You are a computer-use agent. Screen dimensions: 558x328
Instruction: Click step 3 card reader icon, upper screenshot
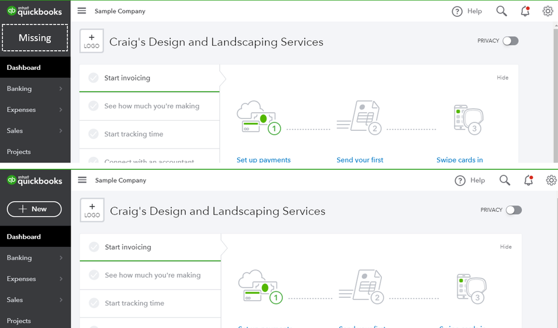tap(469, 120)
